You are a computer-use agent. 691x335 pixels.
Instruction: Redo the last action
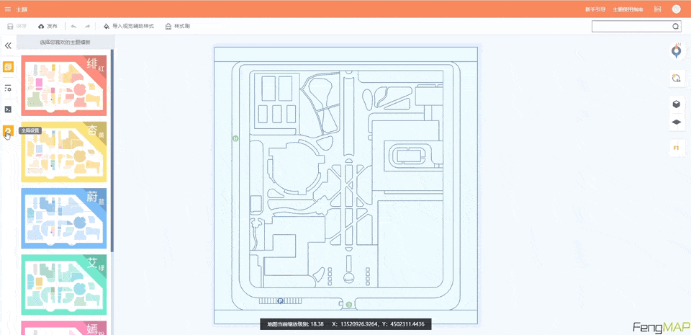point(87,26)
